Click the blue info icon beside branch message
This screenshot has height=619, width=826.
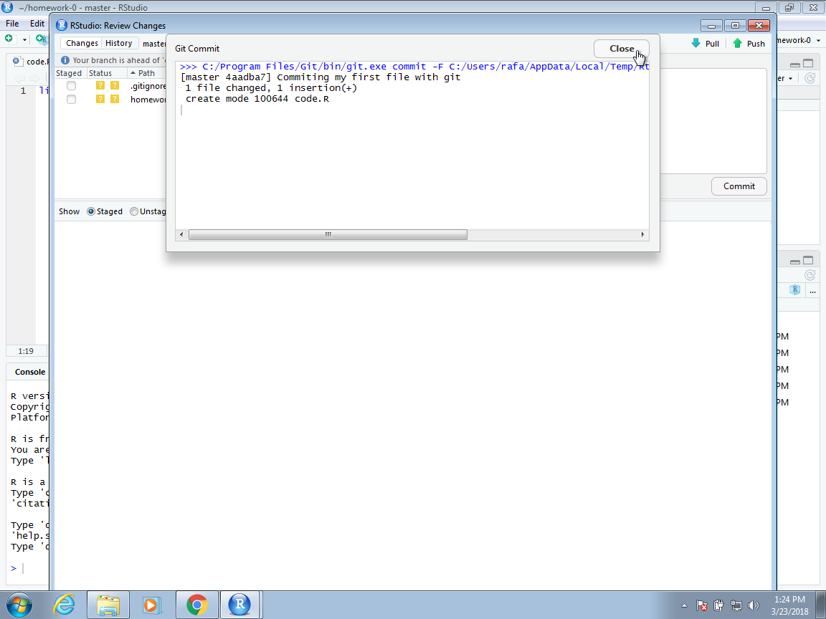[x=65, y=60]
